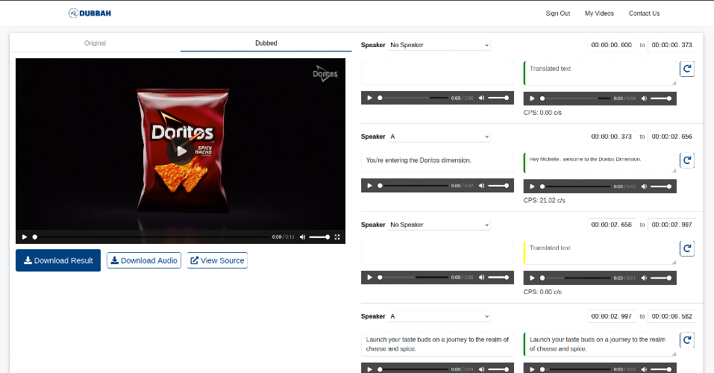714x373 pixels.
Task: Seek on the main video progress bar
Action: click(x=151, y=236)
